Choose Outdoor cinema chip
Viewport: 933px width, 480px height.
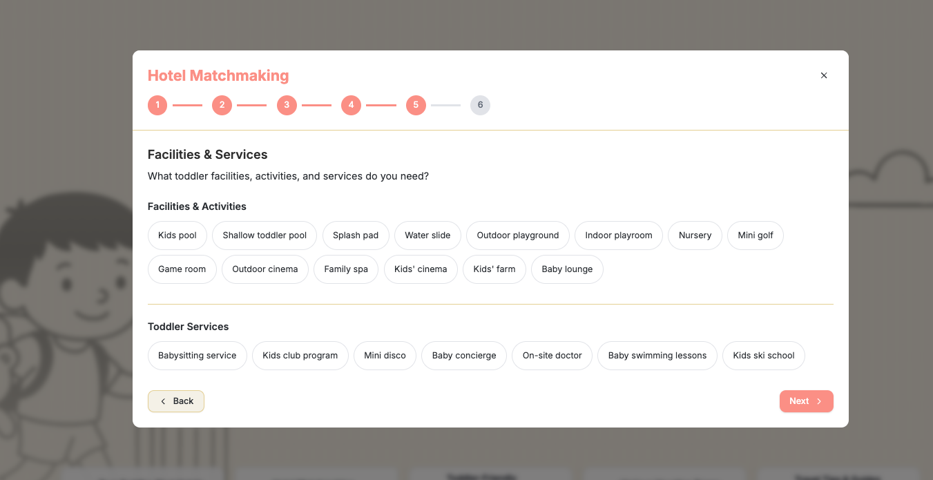click(x=265, y=269)
